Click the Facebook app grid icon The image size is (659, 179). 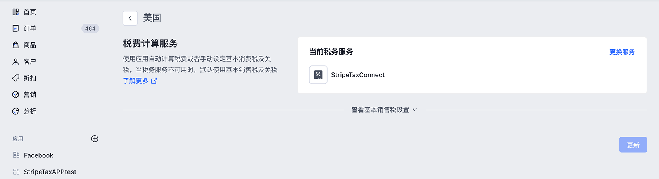16,155
